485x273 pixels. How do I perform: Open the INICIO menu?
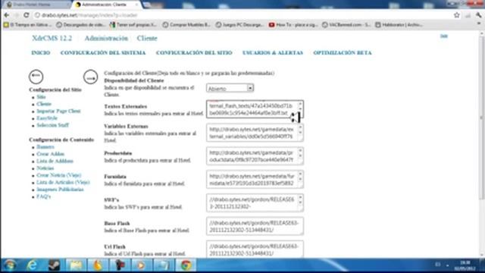click(41, 53)
